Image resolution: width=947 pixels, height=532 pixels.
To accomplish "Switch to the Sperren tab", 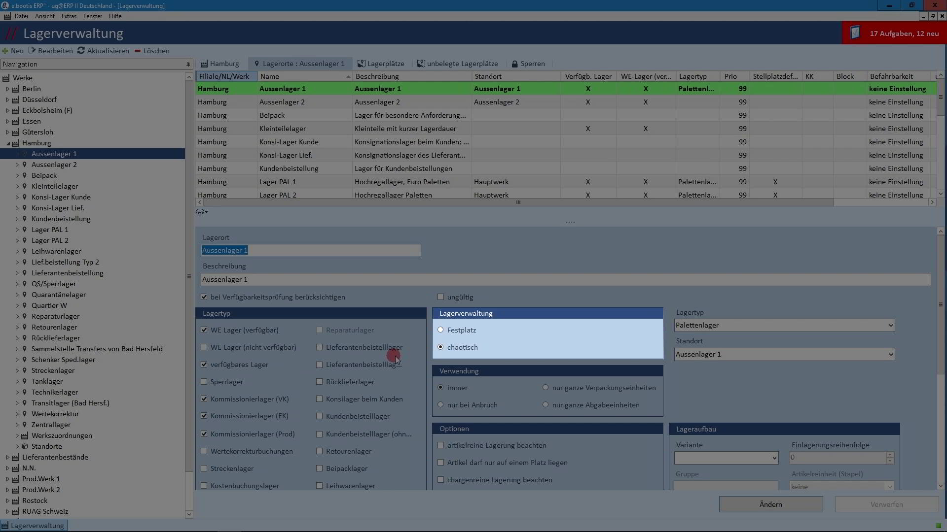I will (528, 64).
